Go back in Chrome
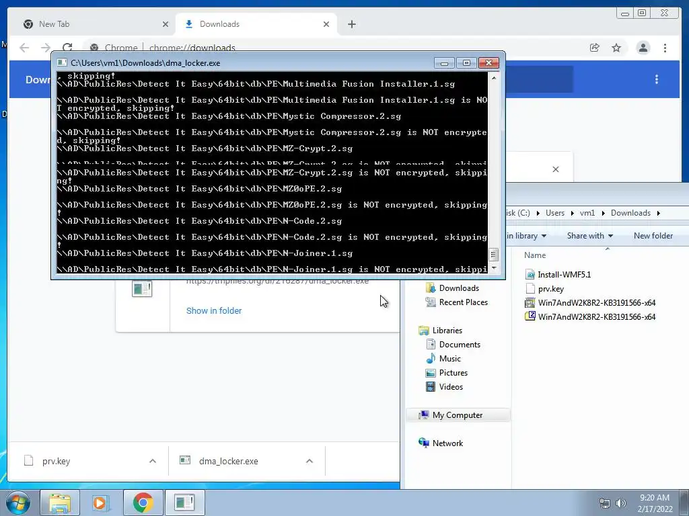 click(24, 48)
